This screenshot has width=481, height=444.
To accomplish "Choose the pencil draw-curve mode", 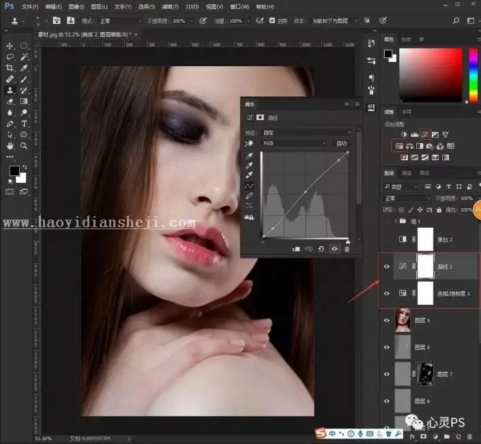I will (x=249, y=196).
